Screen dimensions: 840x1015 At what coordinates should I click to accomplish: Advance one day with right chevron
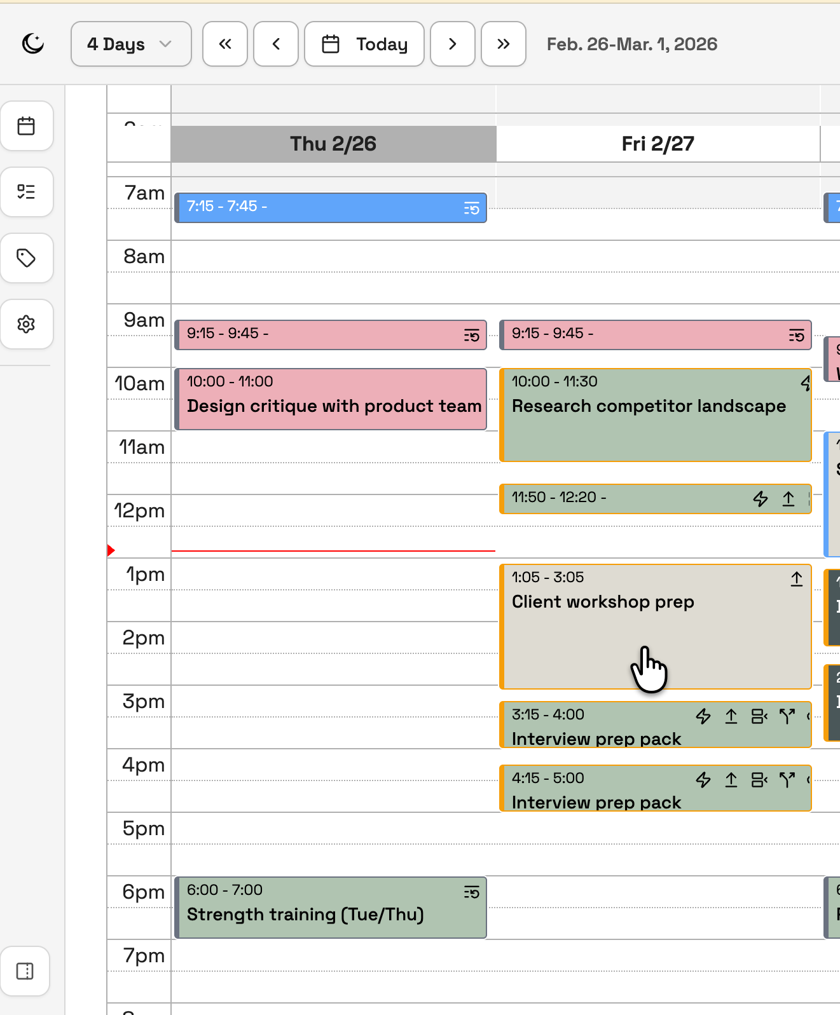pyautogui.click(x=453, y=44)
